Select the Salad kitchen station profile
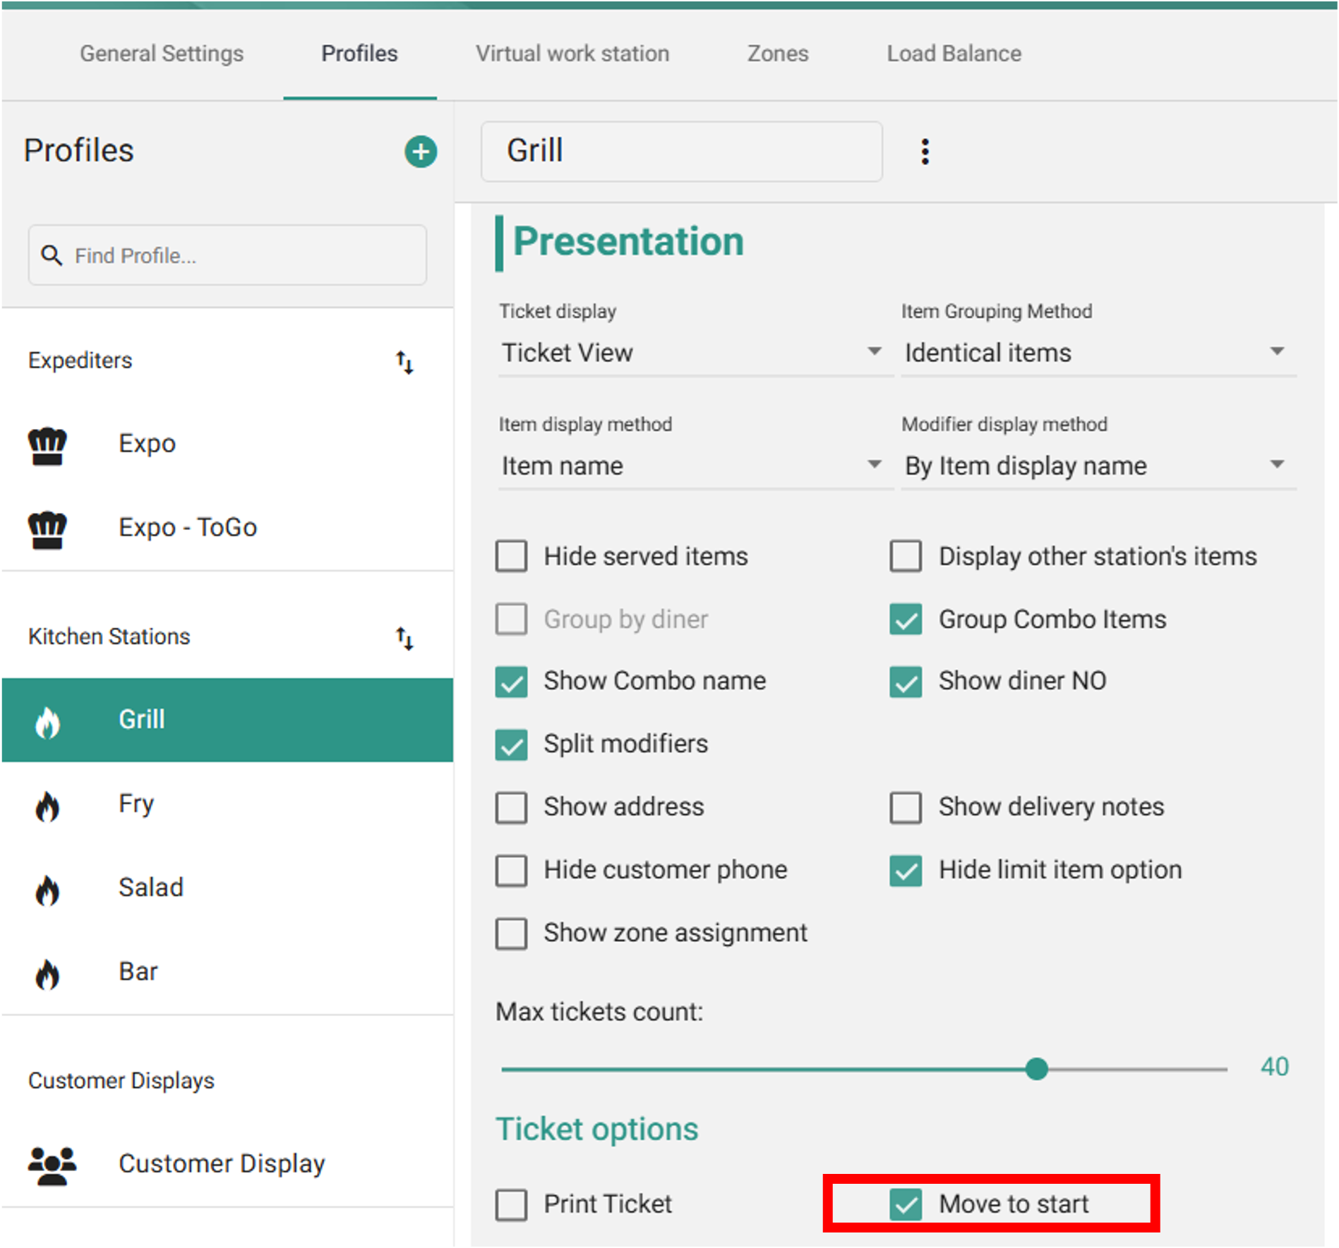This screenshot has height=1248, width=1339. coord(151,887)
